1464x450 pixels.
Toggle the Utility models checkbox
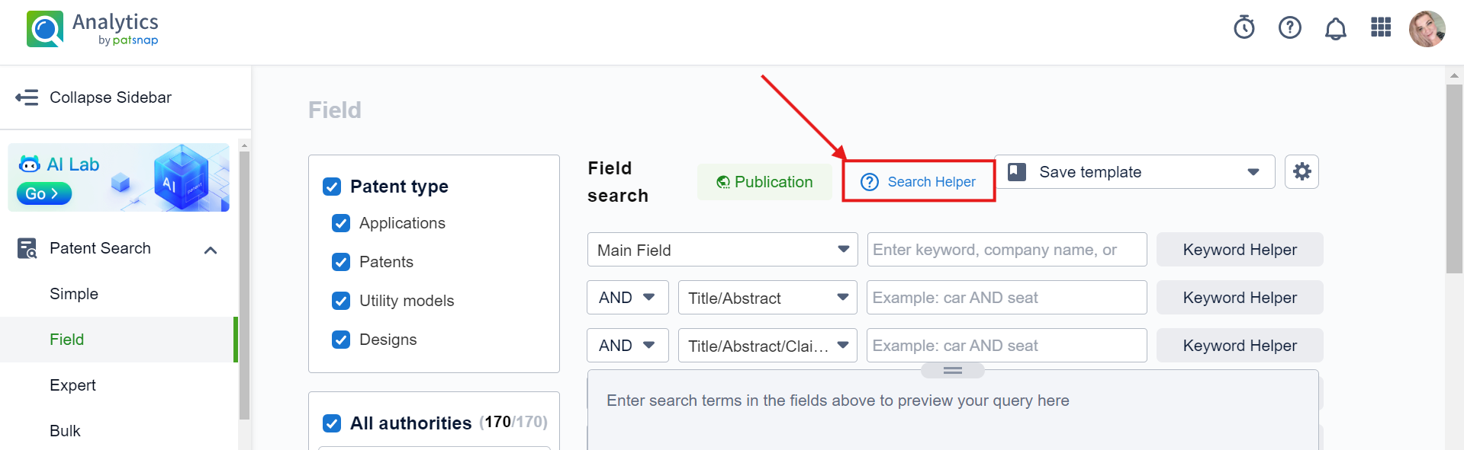tap(341, 301)
